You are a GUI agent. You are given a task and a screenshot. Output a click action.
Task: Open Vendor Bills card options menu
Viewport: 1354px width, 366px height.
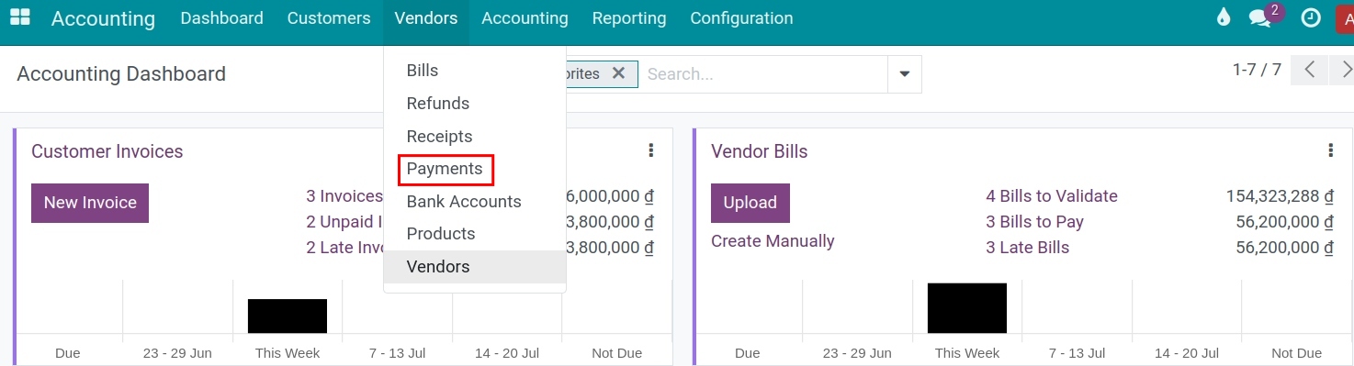(x=1331, y=151)
